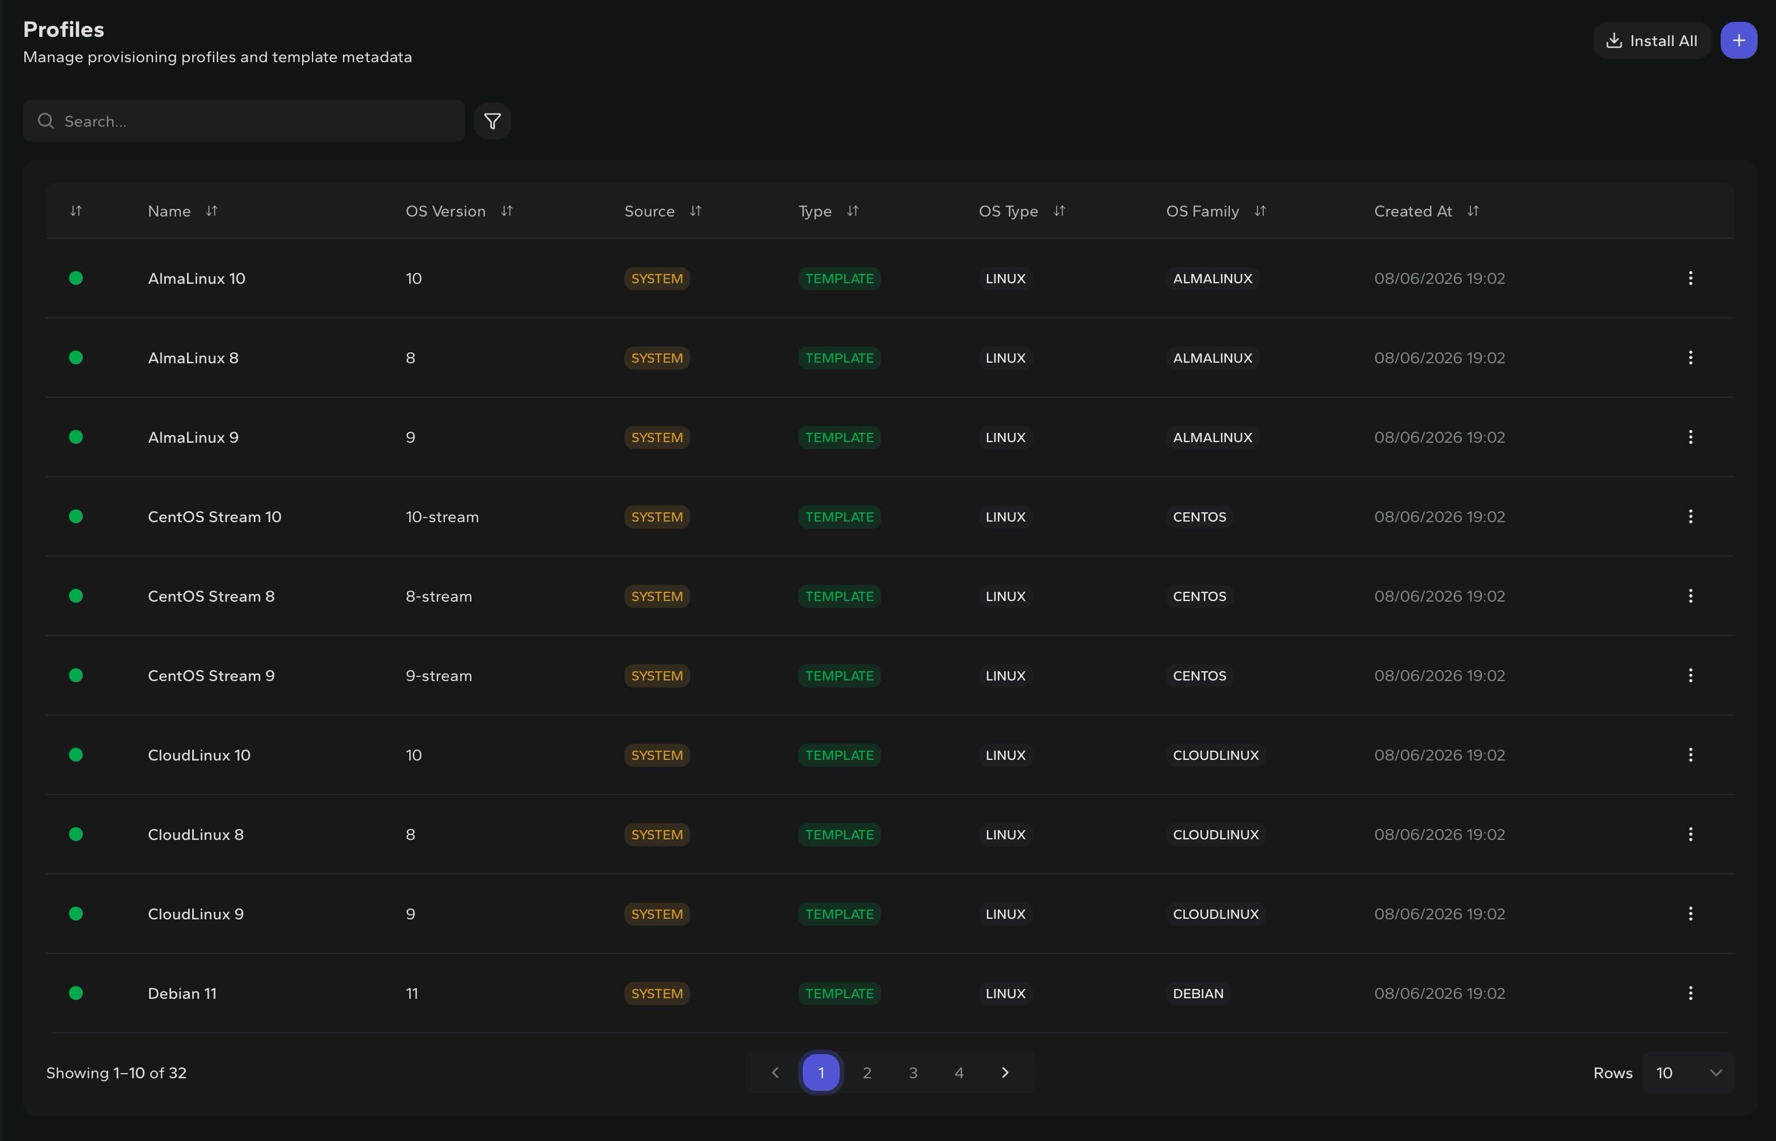Click green status dot of CentOS Stream 8
Viewport: 1776px width, 1141px height.
pyautogui.click(x=75, y=596)
